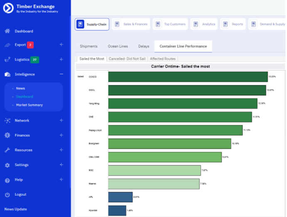Image resolution: width=287 pixels, height=217 pixels.
Task: Click the Analytics tab icon
Action: coord(196,24)
